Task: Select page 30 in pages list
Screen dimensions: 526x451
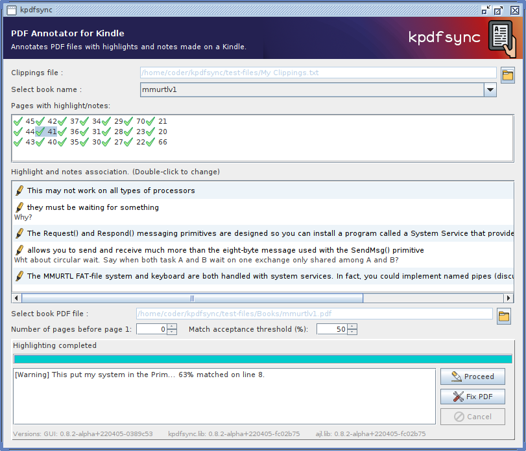Action: [x=91, y=142]
